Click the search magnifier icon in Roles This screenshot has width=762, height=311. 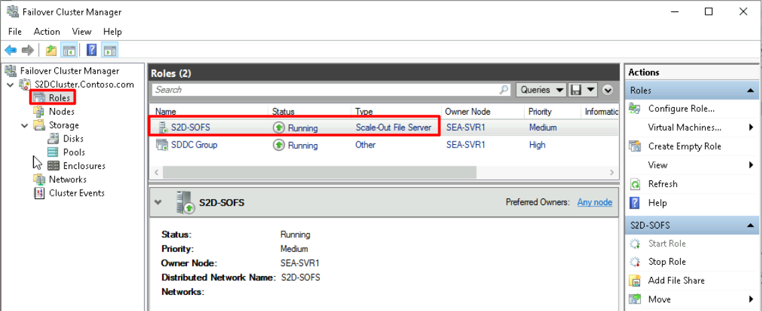pos(504,89)
